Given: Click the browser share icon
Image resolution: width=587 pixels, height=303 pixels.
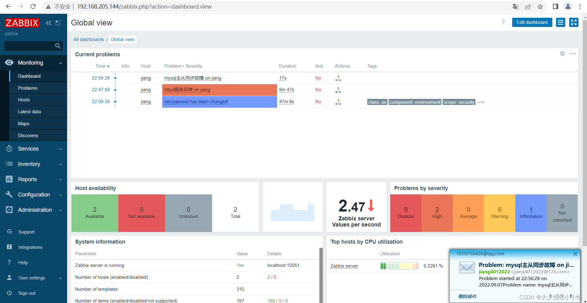Looking at the screenshot, I should click(x=528, y=6).
